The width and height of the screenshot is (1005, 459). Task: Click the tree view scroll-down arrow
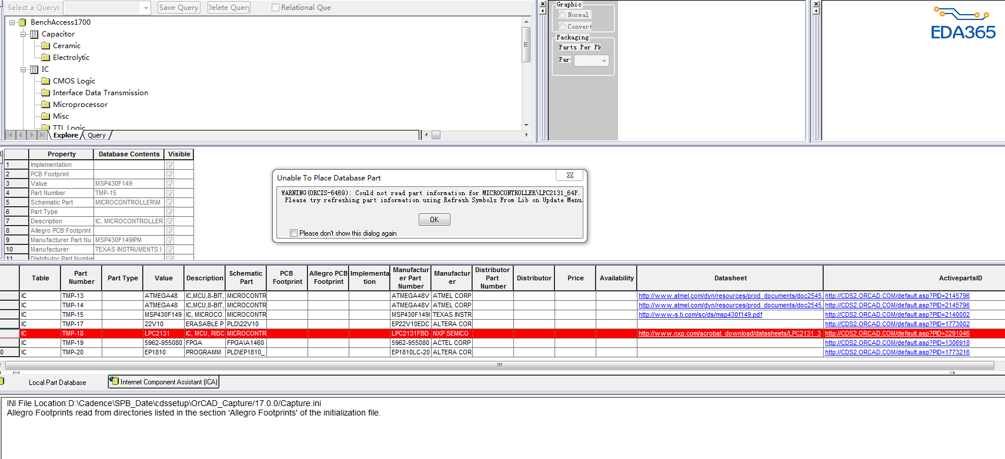526,125
